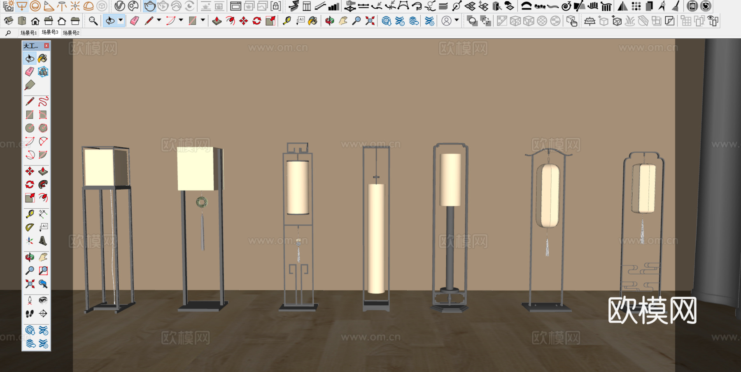Select the Tape Measure tool in top toolbar
This screenshot has width=741, height=372.
[287, 21]
